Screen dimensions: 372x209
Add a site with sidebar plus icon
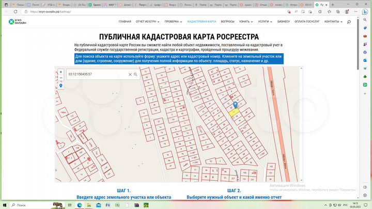pos(365,94)
